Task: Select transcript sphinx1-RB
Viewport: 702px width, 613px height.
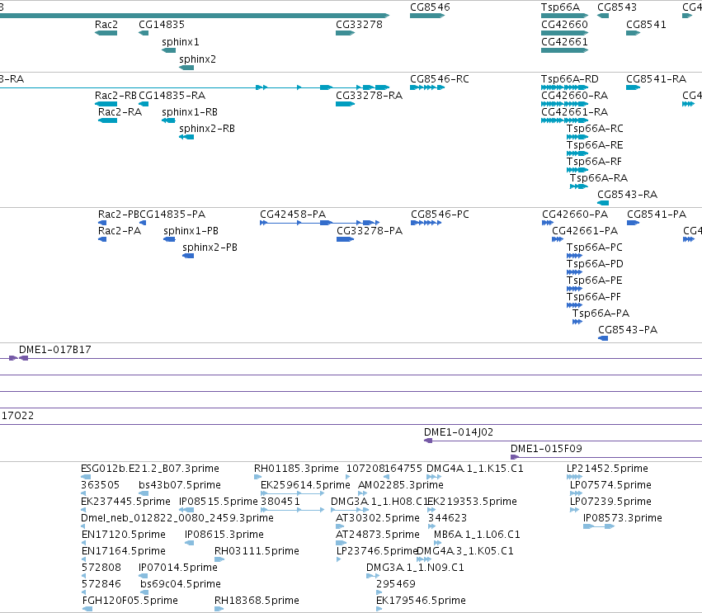Action: 169,120
